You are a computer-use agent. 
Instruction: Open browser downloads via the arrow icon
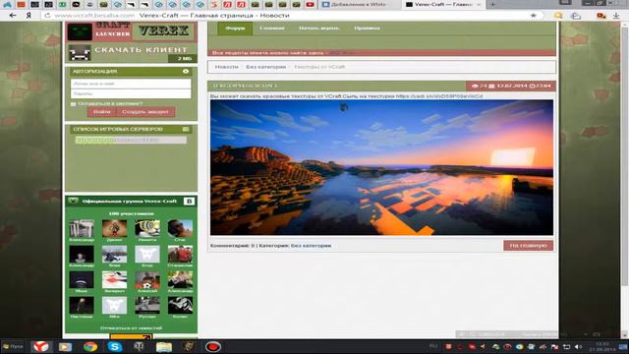616,16
